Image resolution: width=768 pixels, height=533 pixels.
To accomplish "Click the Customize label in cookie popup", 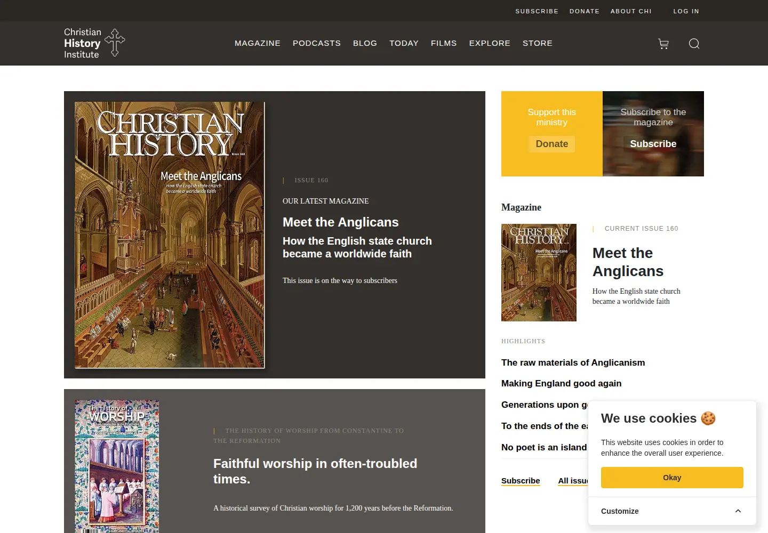I will pyautogui.click(x=620, y=511).
